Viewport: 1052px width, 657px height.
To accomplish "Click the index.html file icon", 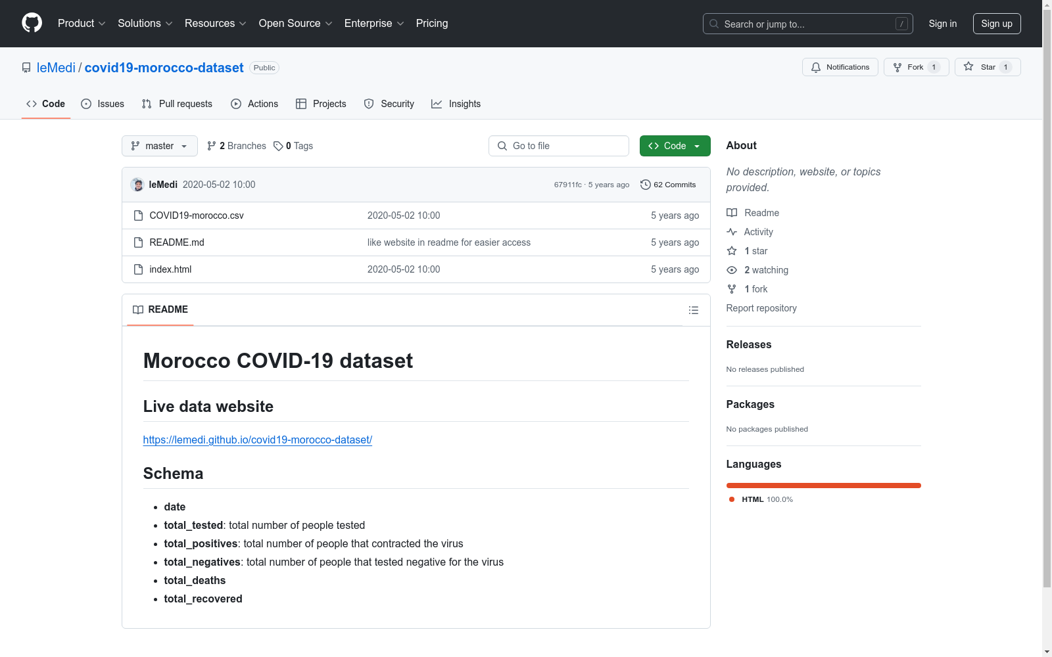I will [138, 269].
